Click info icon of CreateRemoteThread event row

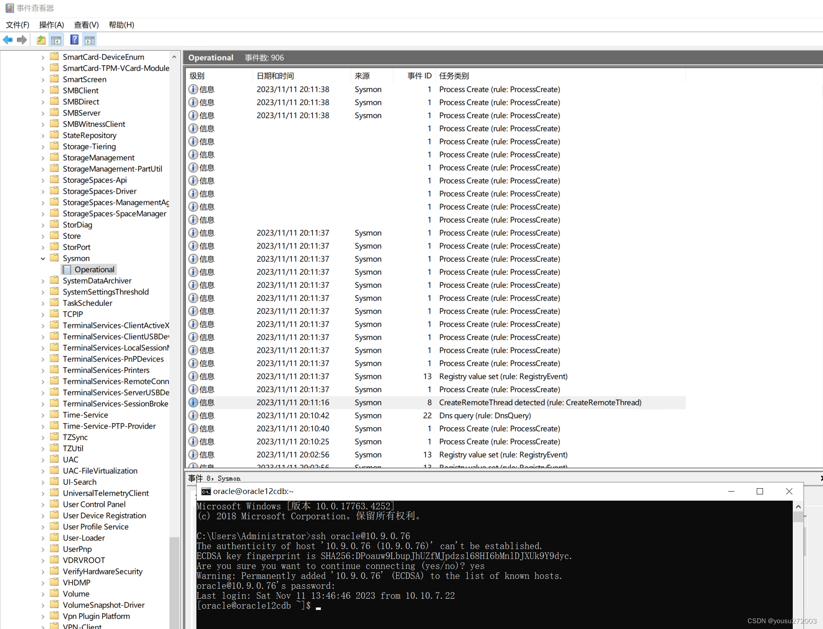tap(193, 402)
